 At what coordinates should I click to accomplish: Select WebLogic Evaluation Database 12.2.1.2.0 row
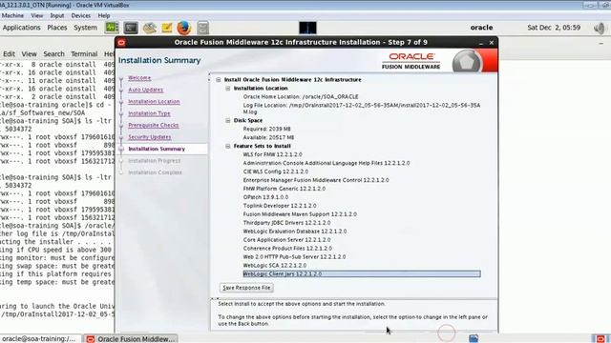click(x=295, y=232)
